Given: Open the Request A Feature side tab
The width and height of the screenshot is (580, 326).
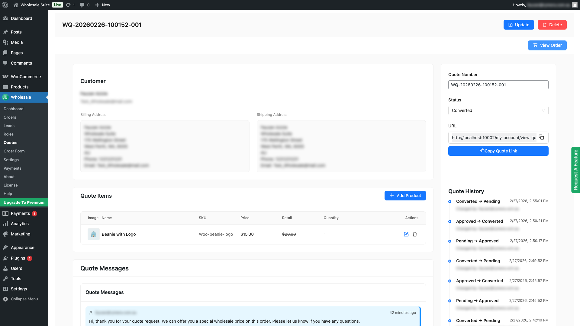Looking at the screenshot, I should click(575, 170).
